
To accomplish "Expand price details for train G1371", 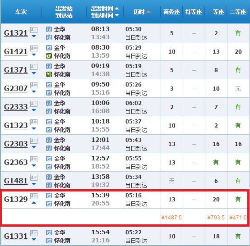I will [x=34, y=73].
